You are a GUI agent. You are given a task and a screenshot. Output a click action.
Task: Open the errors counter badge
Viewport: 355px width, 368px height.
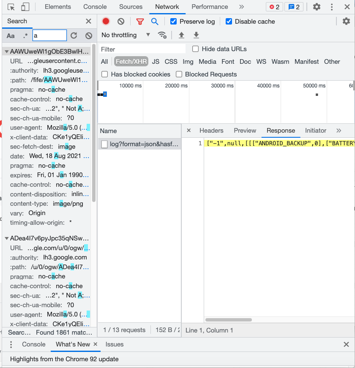point(274,7)
